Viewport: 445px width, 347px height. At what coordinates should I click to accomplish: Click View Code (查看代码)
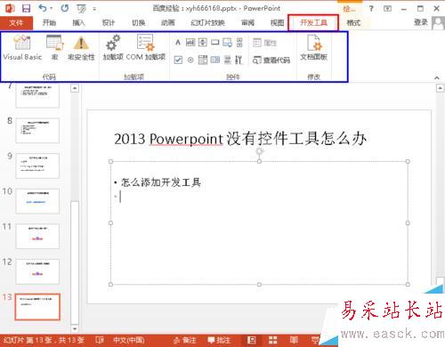point(271,61)
